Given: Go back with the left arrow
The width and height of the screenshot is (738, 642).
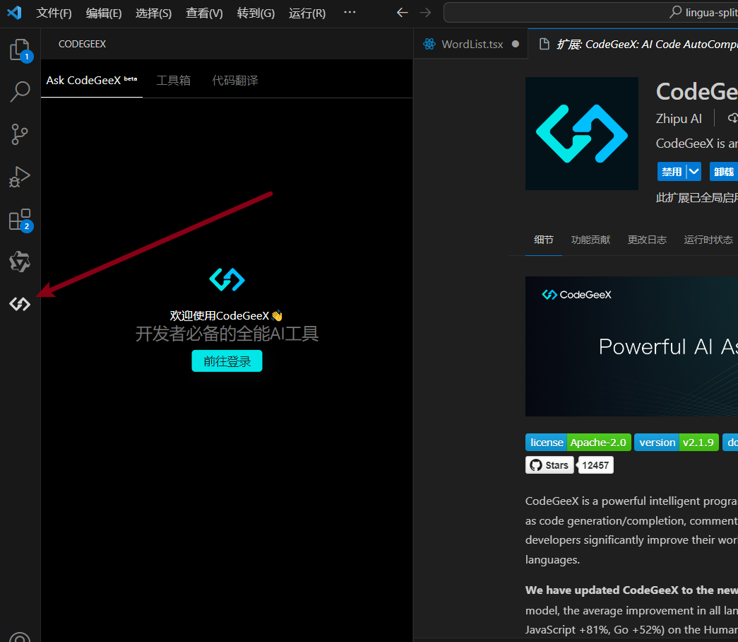Looking at the screenshot, I should coord(402,13).
